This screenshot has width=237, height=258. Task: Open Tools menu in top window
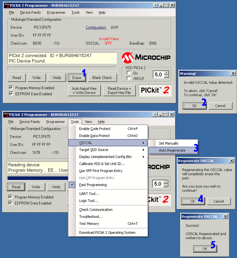click(76, 12)
